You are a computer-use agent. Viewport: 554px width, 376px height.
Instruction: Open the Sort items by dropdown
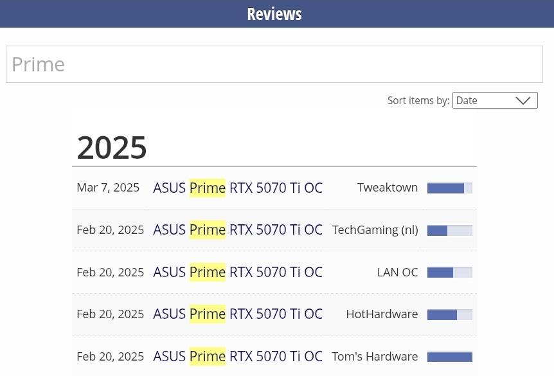(x=495, y=100)
